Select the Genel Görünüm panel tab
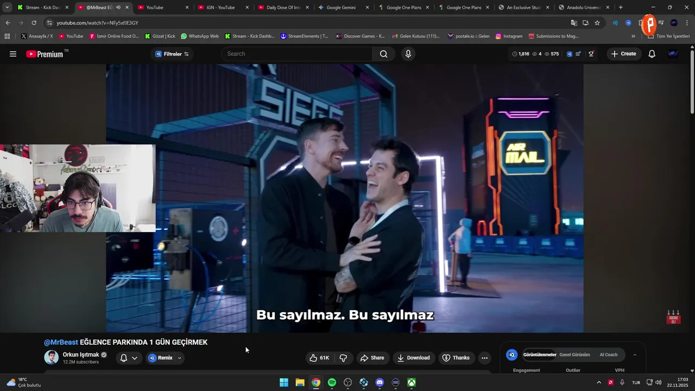The width and height of the screenshot is (695, 391). point(574,355)
